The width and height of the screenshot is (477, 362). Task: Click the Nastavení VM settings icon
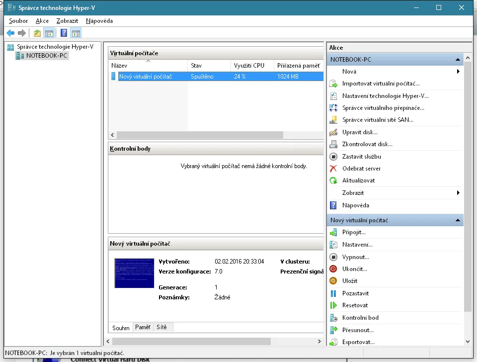pyautogui.click(x=333, y=245)
